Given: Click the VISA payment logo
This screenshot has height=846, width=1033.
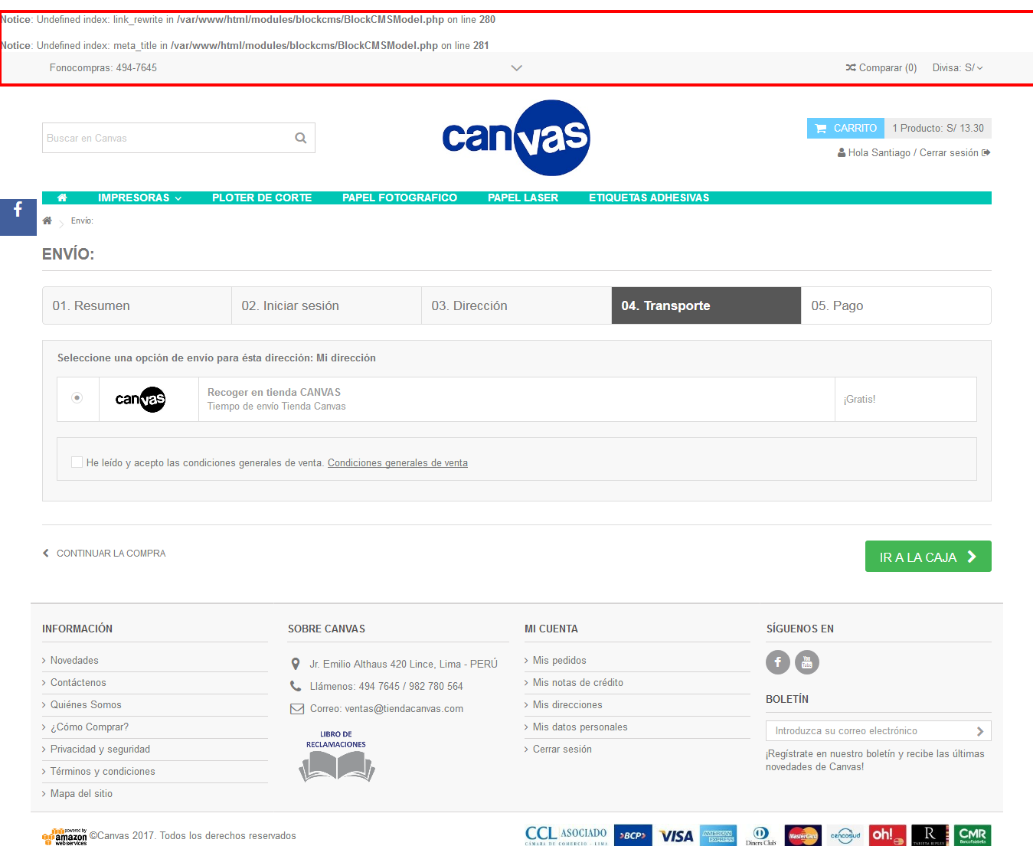Looking at the screenshot, I should click(x=676, y=835).
